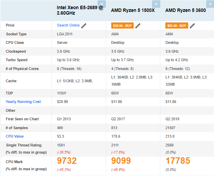The width and height of the screenshot is (214, 176).
Task: Click the 490 samples value
Action: point(60,128)
